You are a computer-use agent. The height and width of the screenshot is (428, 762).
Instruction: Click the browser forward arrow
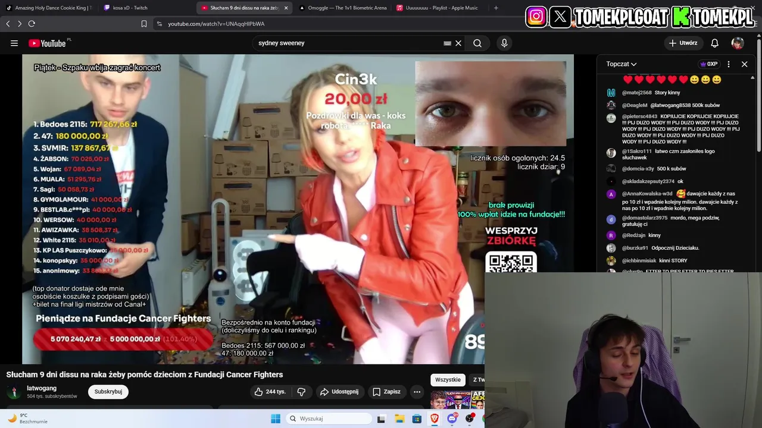(20, 24)
